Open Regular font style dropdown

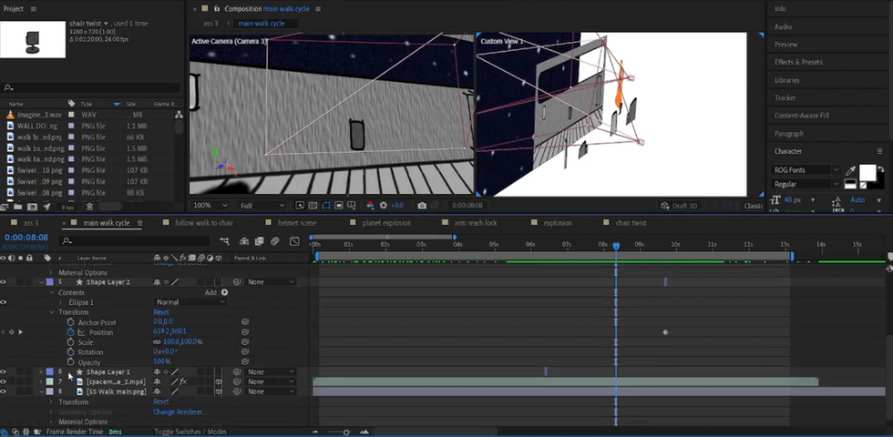coord(806,184)
